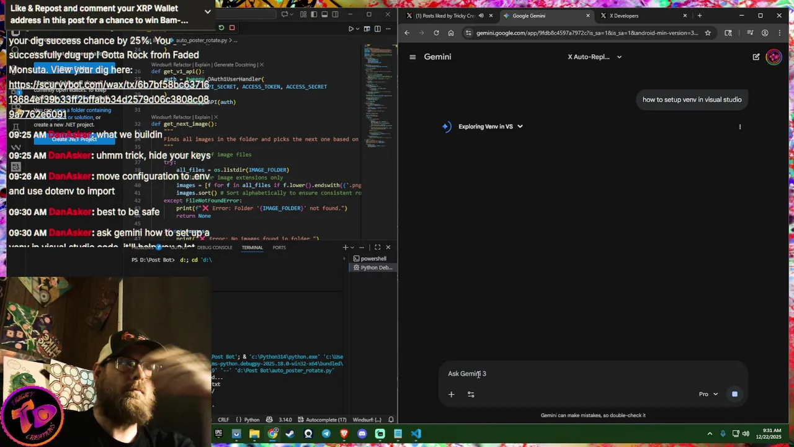
Task: Open the Gemini tools icon
Action: pos(471,394)
